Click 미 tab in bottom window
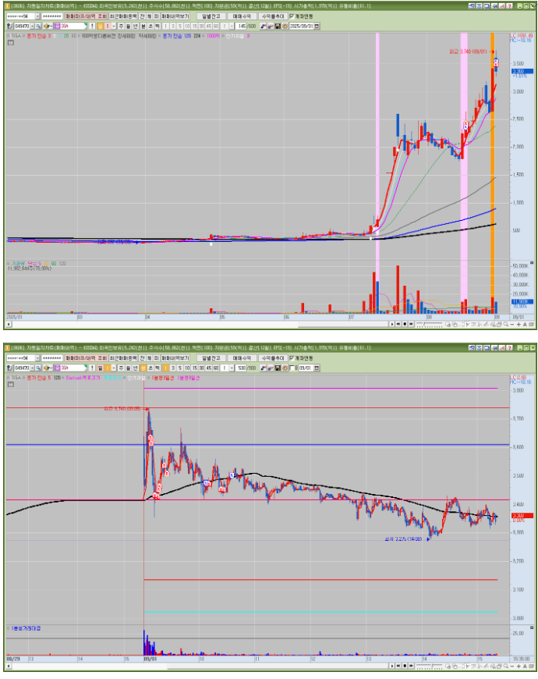The height and width of the screenshot is (679, 538). point(156,358)
